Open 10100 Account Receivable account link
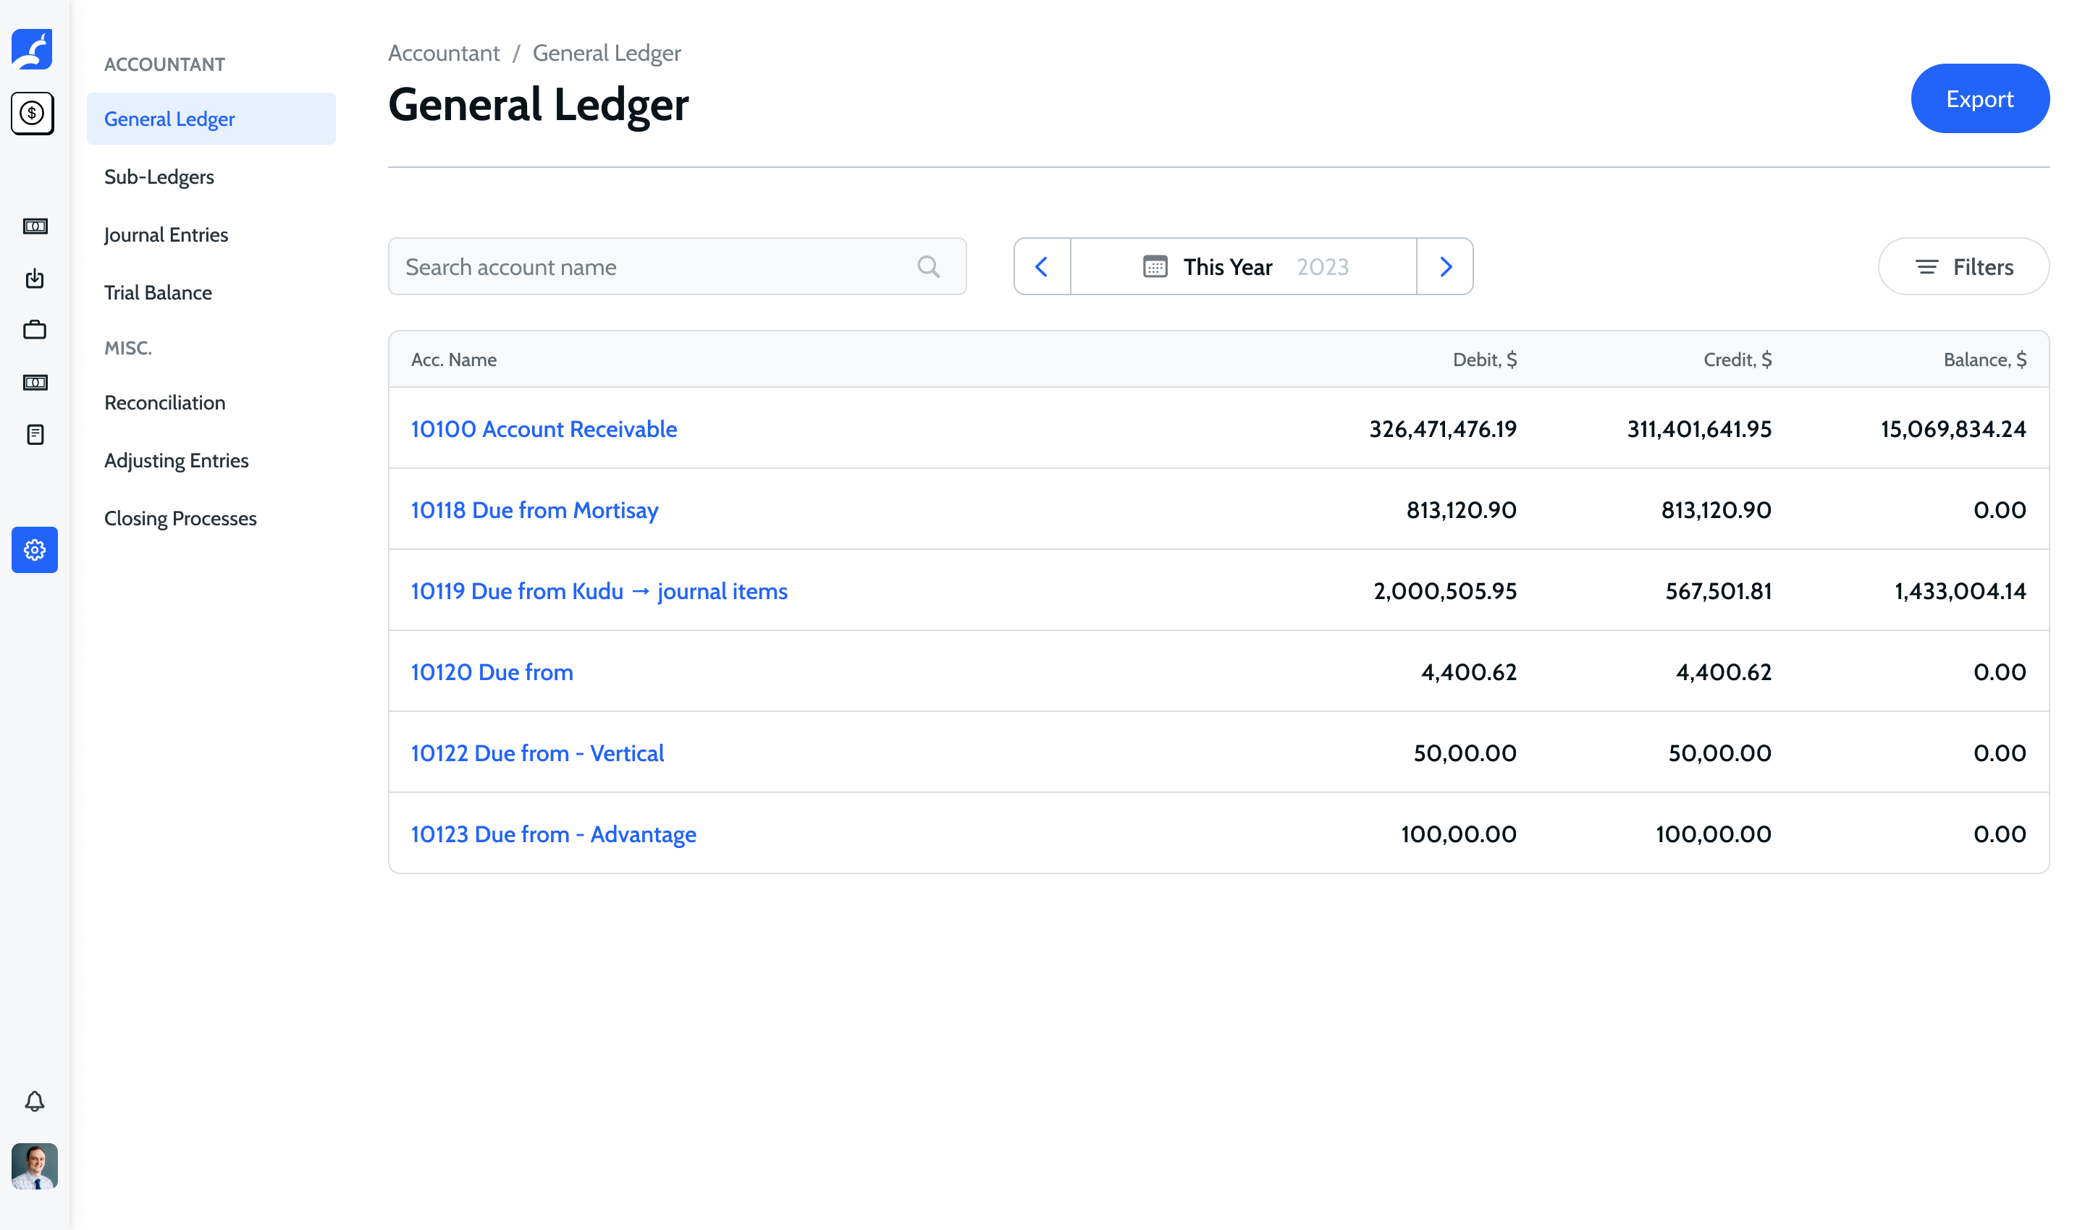 (x=544, y=428)
